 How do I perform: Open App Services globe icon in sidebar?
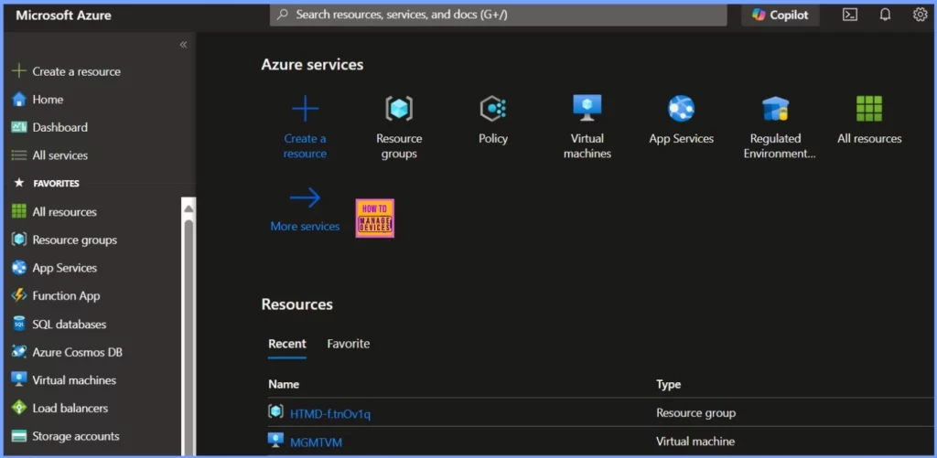pyautogui.click(x=19, y=268)
